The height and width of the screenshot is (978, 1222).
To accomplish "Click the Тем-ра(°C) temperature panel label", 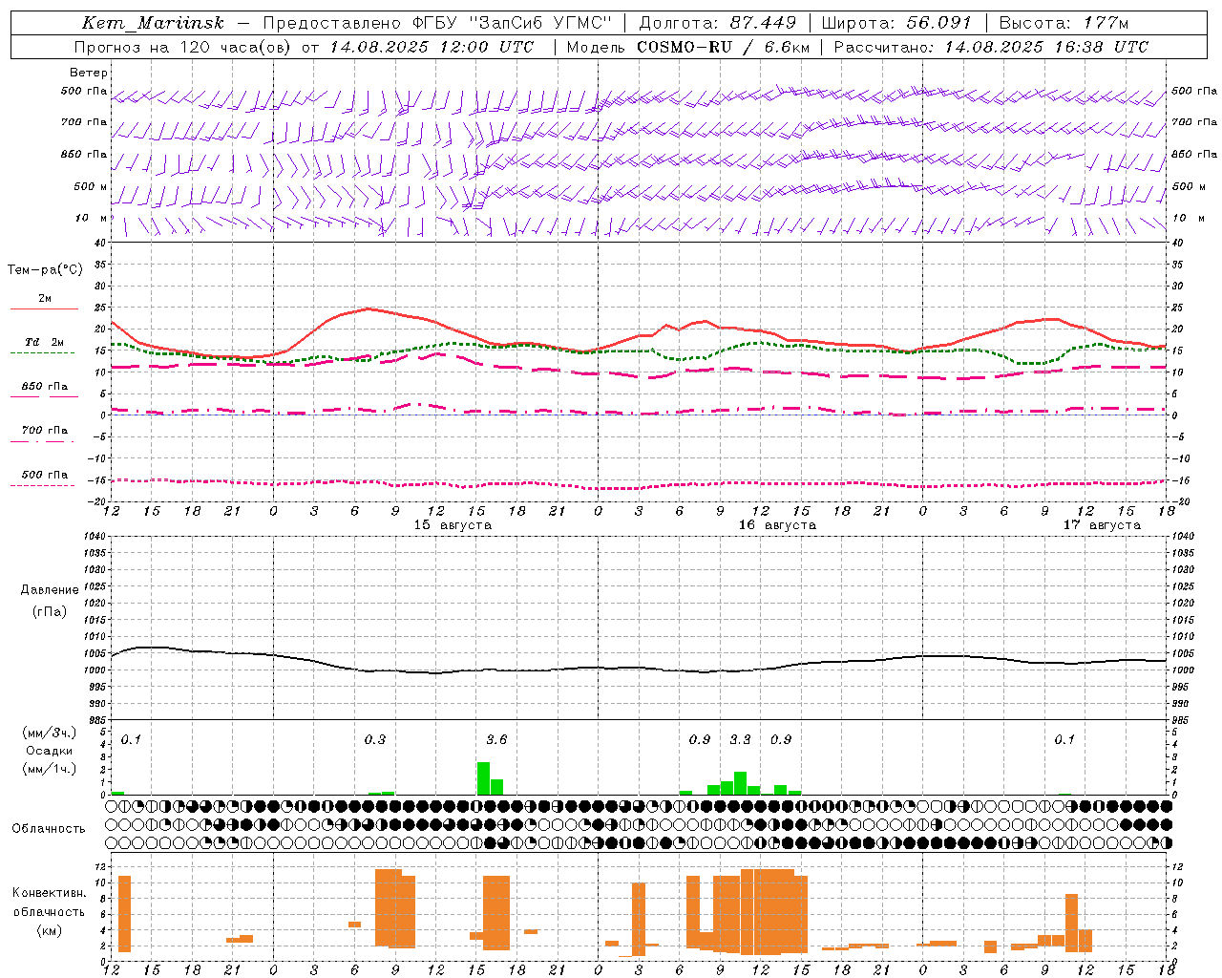I will 45,270.
